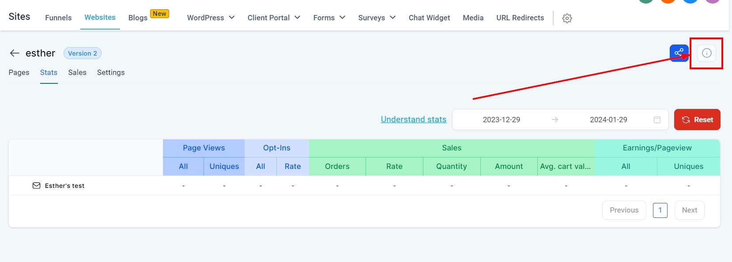The image size is (732, 262).
Task: Click the back arrow beside esther
Action: 15,53
